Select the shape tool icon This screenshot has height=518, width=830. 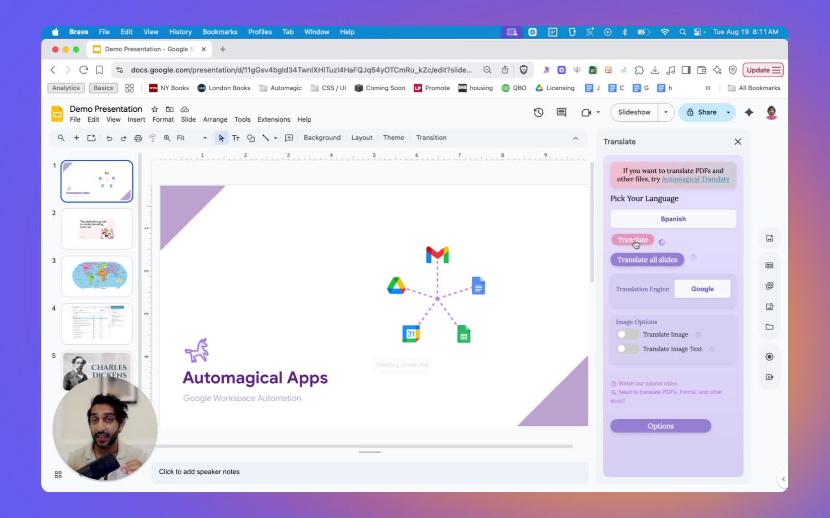pos(251,138)
